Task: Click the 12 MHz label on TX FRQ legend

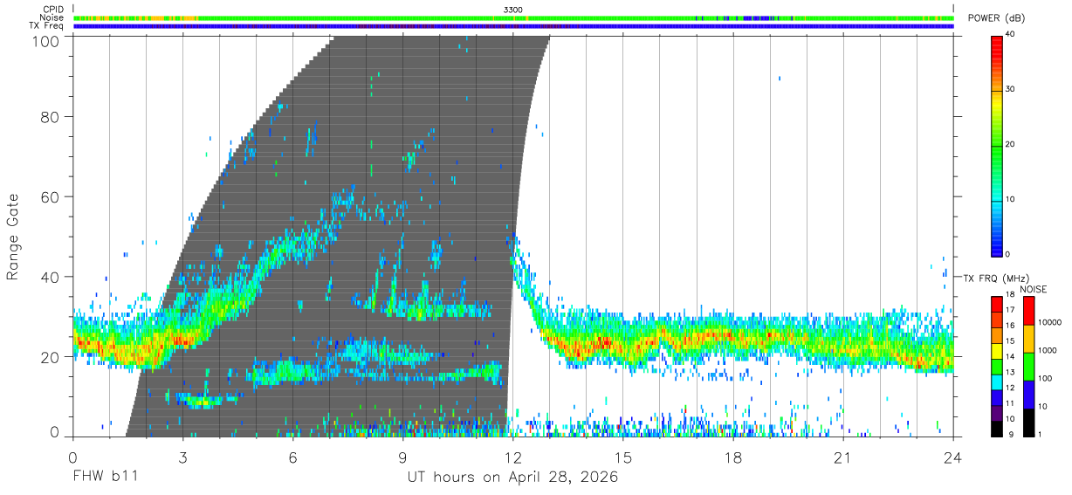Action: point(1010,388)
